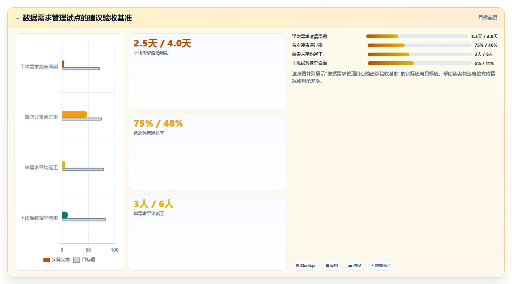Click the 单需求平均返工 progress row label

click(x=307, y=54)
